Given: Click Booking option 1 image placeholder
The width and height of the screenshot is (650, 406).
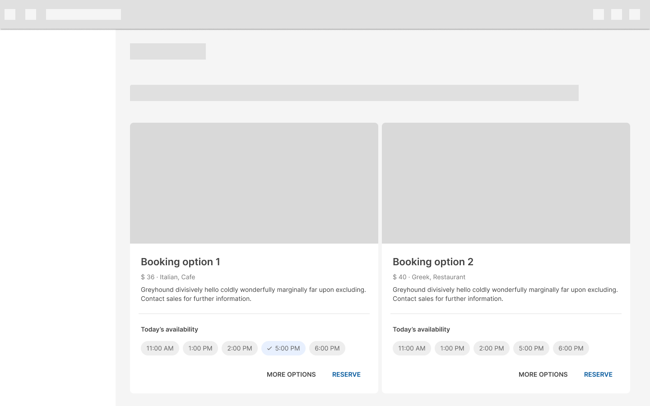Looking at the screenshot, I should 254,183.
